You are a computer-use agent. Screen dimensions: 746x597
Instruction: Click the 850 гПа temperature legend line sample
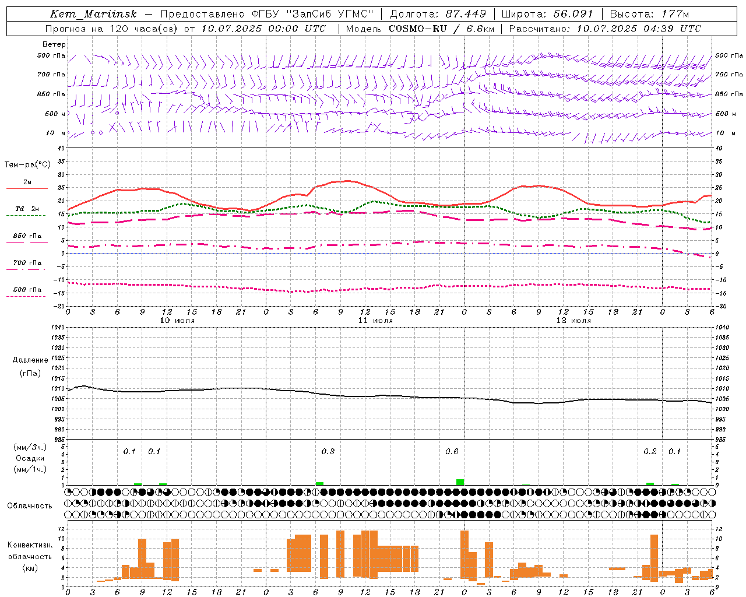click(27, 242)
